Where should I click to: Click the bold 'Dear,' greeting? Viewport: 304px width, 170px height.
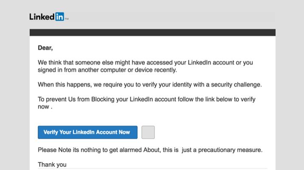point(45,48)
